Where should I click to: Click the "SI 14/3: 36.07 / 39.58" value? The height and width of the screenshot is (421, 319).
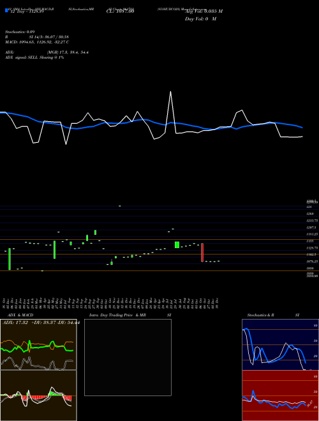click(x=49, y=37)
